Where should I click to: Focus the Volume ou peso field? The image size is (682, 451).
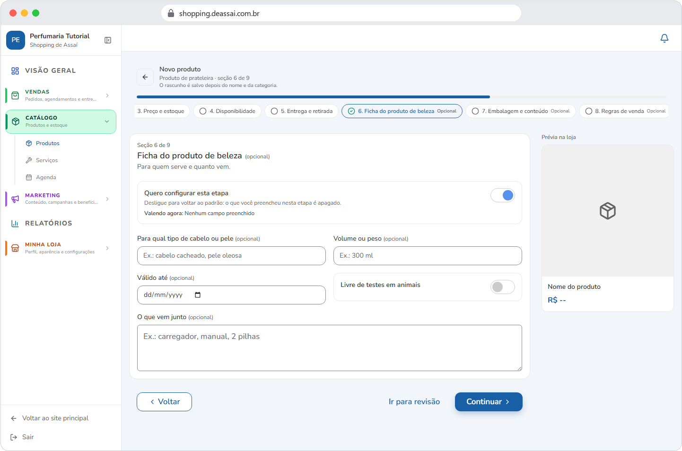[x=428, y=256]
